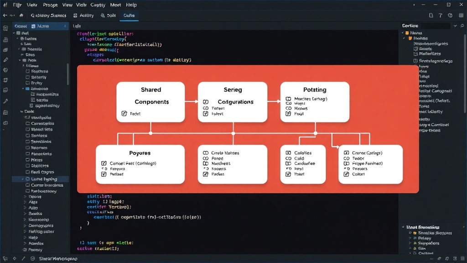Expand the 'Alqa' tree node
This screenshot has height=263, width=467.
click(25, 202)
